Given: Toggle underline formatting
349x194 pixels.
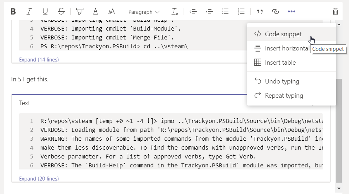Looking at the screenshot, I should point(45,11).
